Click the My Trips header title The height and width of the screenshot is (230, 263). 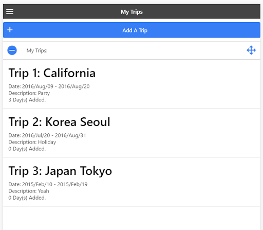click(x=131, y=12)
